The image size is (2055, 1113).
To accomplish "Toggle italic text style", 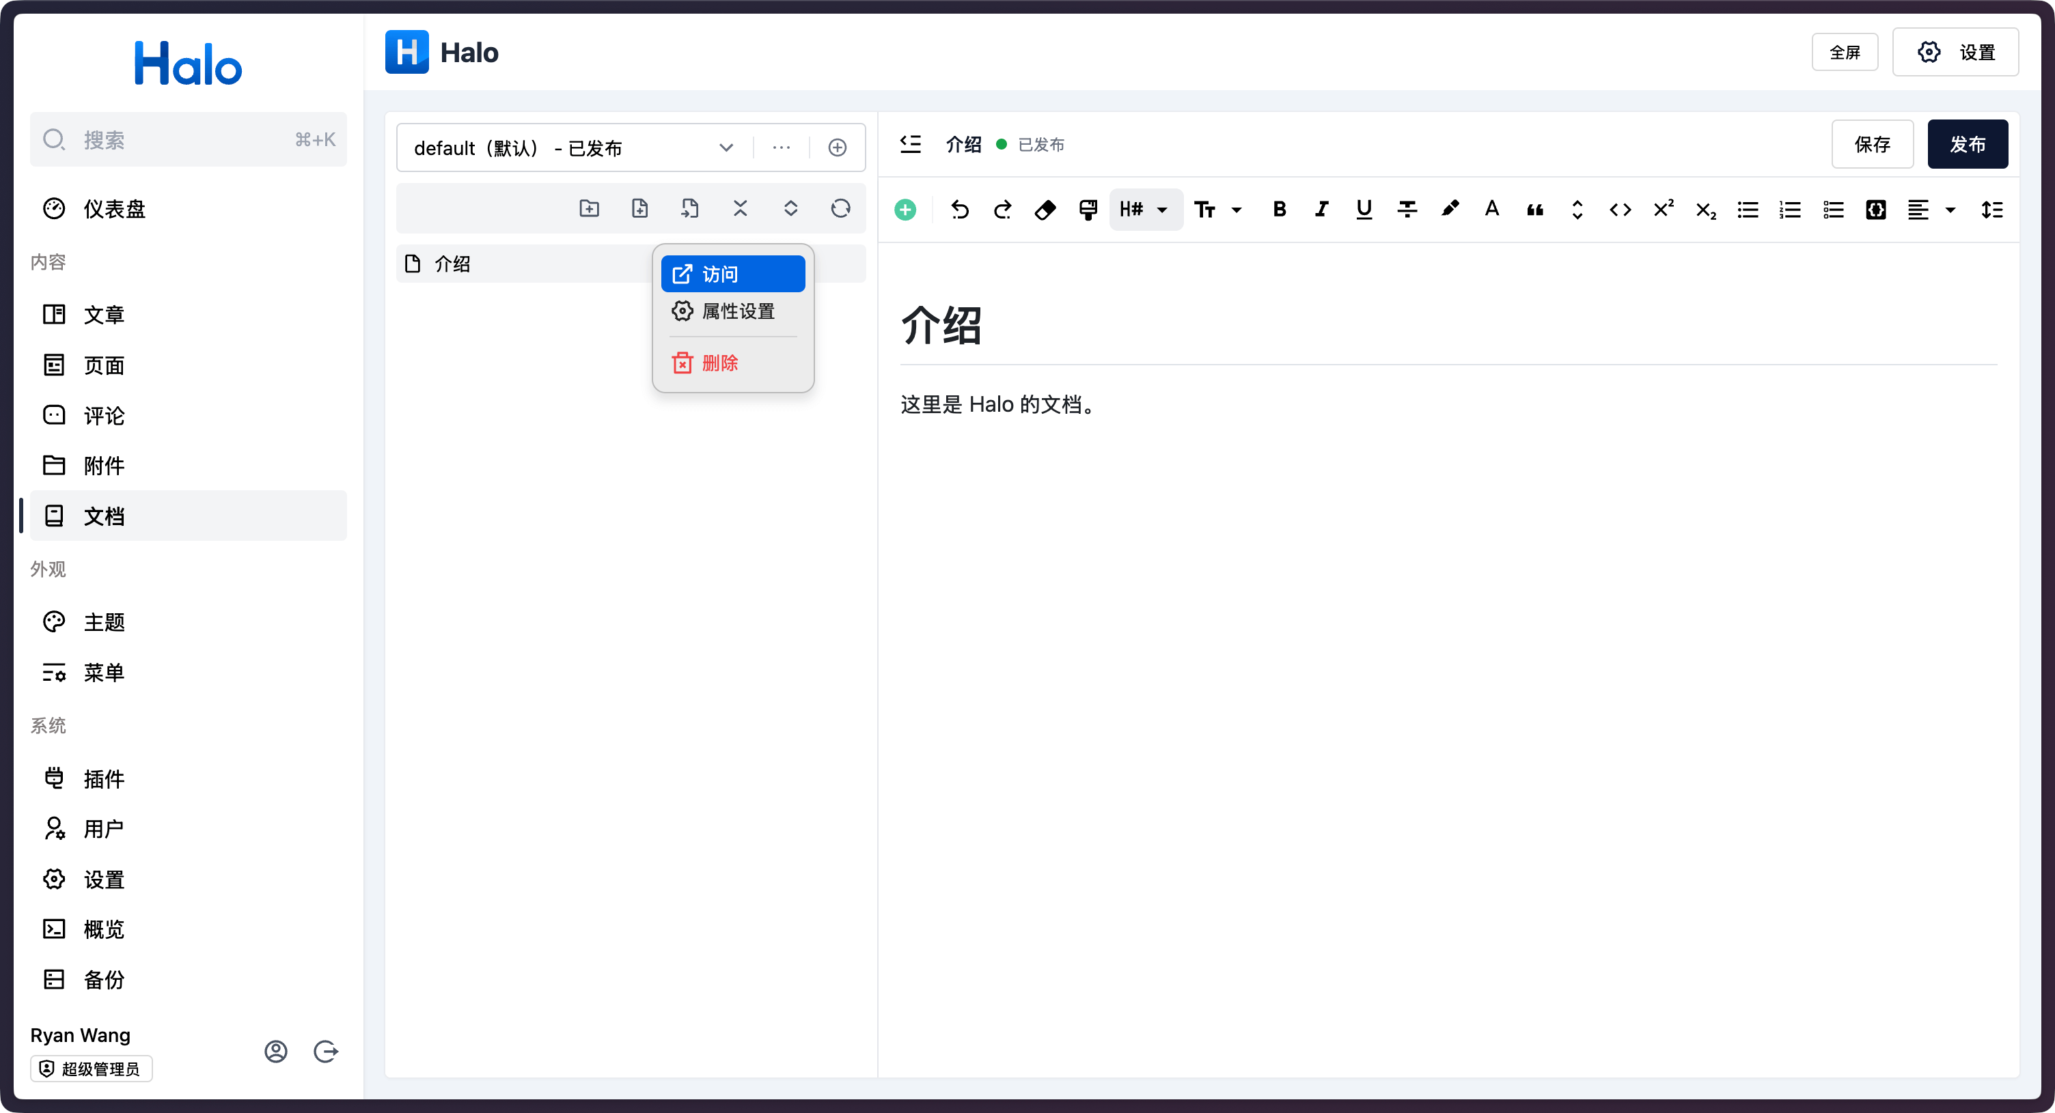I will pyautogui.click(x=1321, y=210).
